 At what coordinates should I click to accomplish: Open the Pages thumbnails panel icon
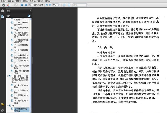pos(3,11)
